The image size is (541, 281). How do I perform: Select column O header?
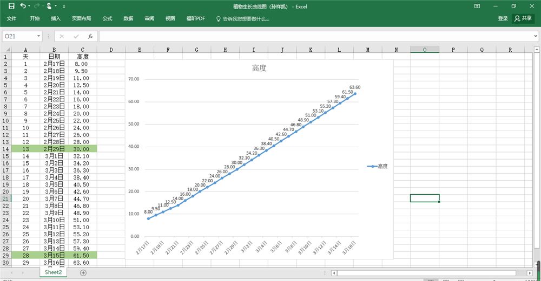coord(425,50)
